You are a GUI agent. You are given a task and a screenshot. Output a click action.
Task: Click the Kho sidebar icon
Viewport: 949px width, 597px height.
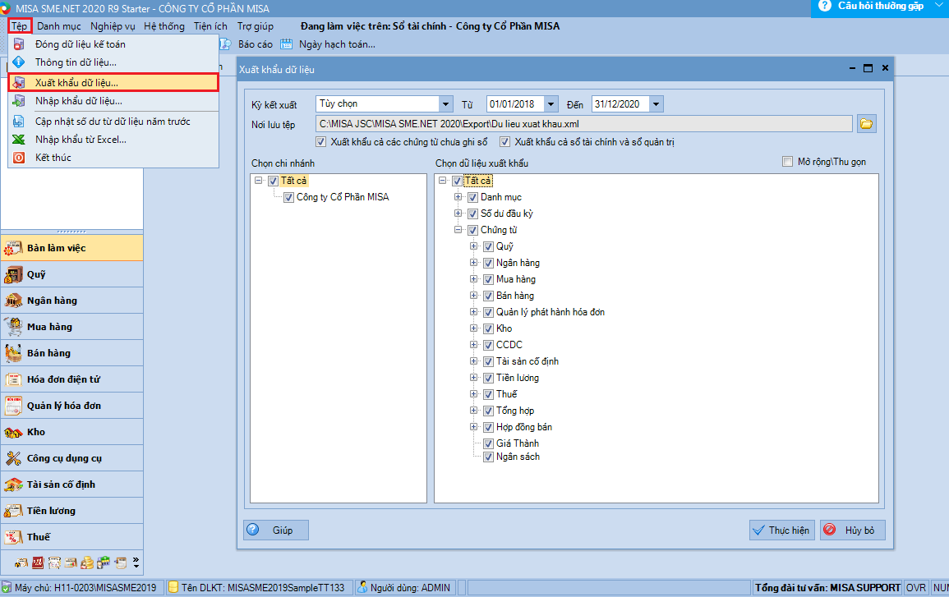pos(13,432)
